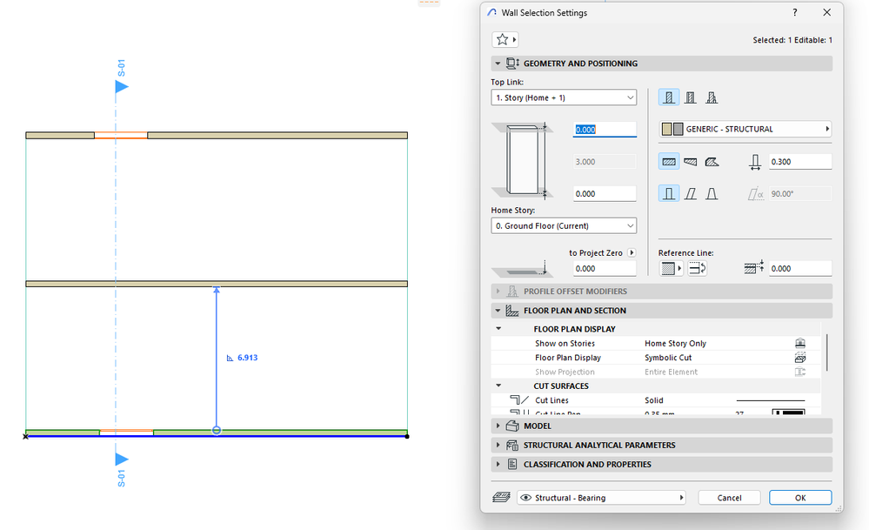Expand Classification and Properties panel

click(x=498, y=464)
